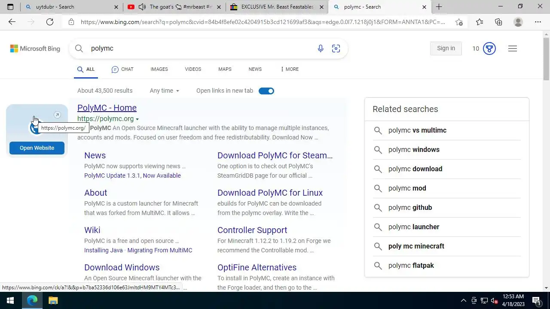Image resolution: width=550 pixels, height=309 pixels.
Task: Open the PolyMC - Home result
Action: 107,108
